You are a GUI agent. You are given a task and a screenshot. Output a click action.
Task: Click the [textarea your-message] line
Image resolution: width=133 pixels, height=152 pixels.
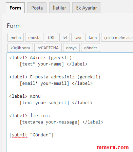61,122
